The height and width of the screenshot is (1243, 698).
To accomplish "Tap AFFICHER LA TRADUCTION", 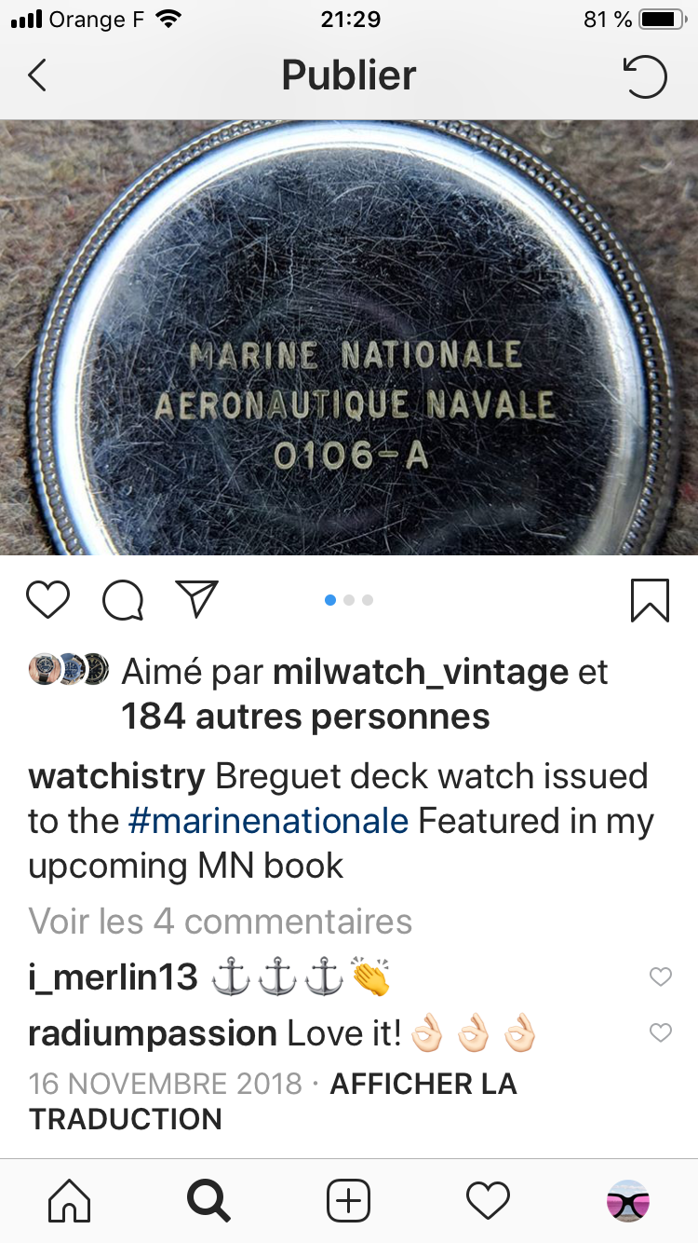I will (273, 1101).
